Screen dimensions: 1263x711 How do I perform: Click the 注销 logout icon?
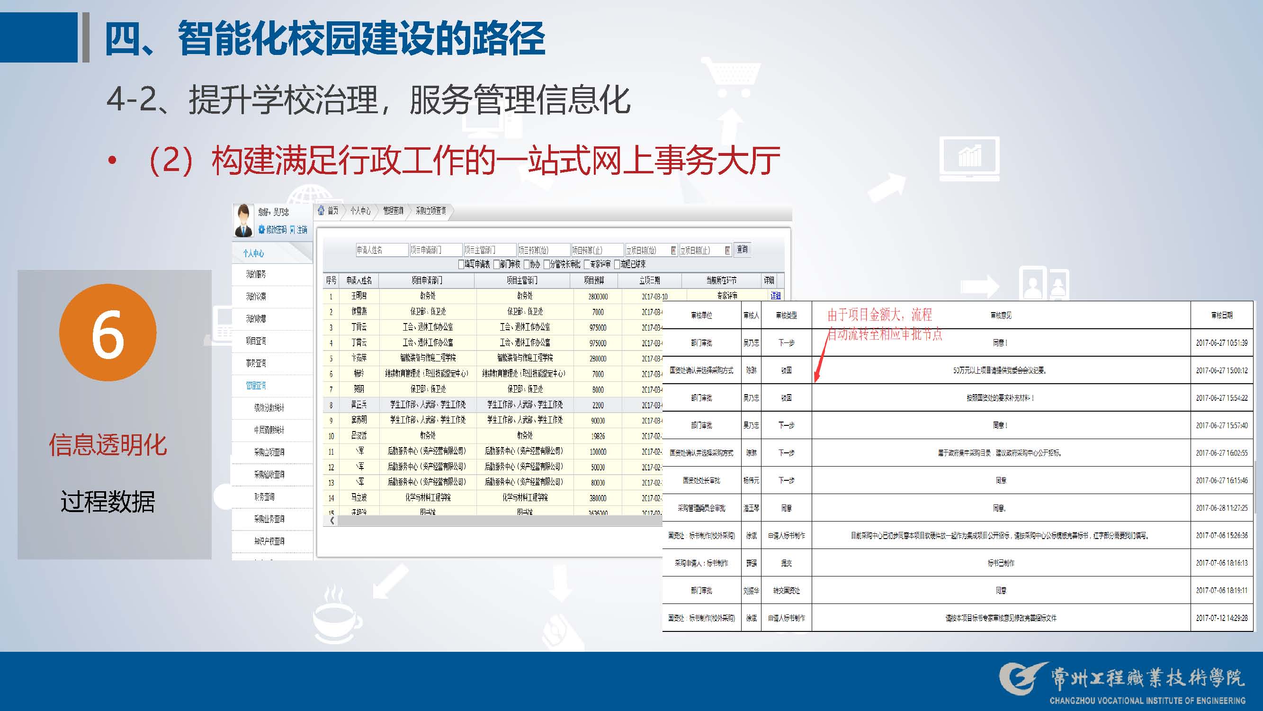[x=293, y=229]
